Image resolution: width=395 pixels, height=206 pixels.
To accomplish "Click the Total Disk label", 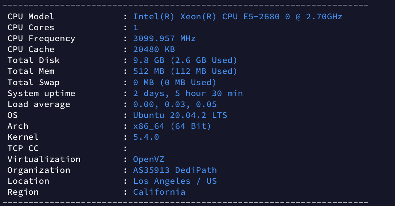I will pos(34,60).
